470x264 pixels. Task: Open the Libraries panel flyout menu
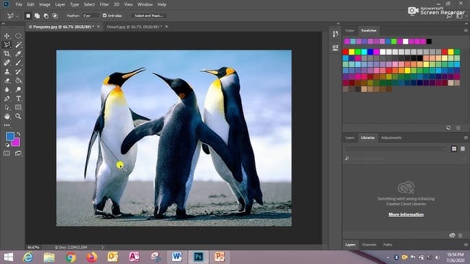tap(465, 137)
